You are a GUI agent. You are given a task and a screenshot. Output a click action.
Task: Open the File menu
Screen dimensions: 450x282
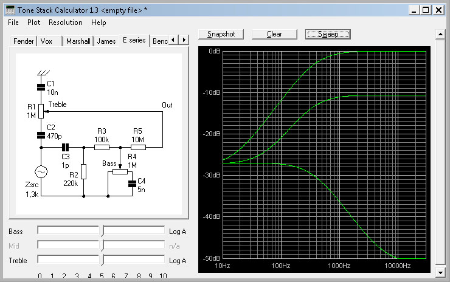[x=13, y=22]
